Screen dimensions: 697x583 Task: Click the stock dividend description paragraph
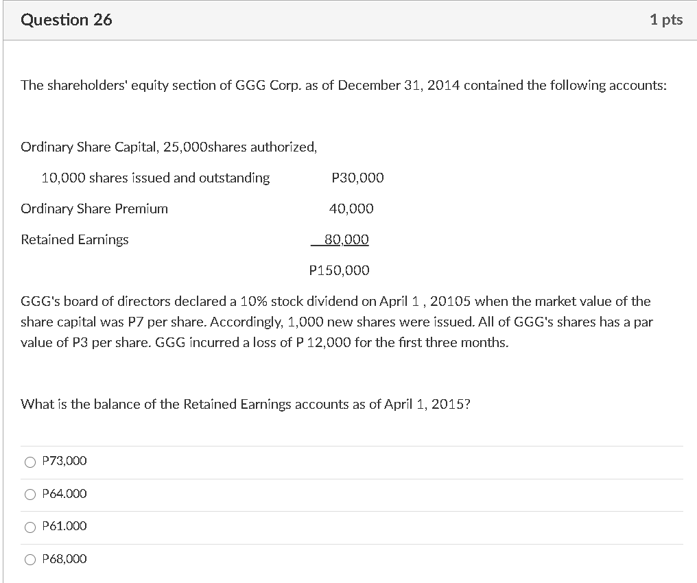click(x=336, y=321)
